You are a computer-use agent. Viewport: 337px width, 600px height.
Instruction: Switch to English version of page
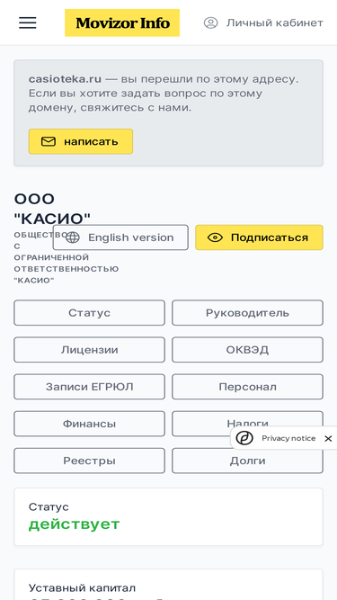tap(120, 237)
